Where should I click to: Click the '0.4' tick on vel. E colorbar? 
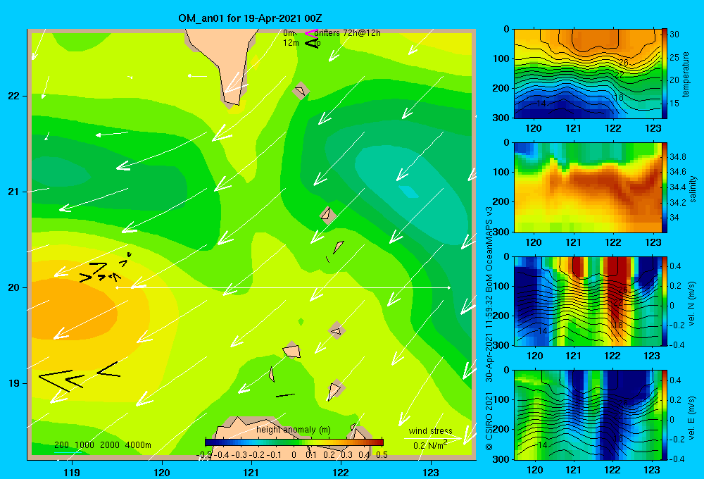click(675, 380)
